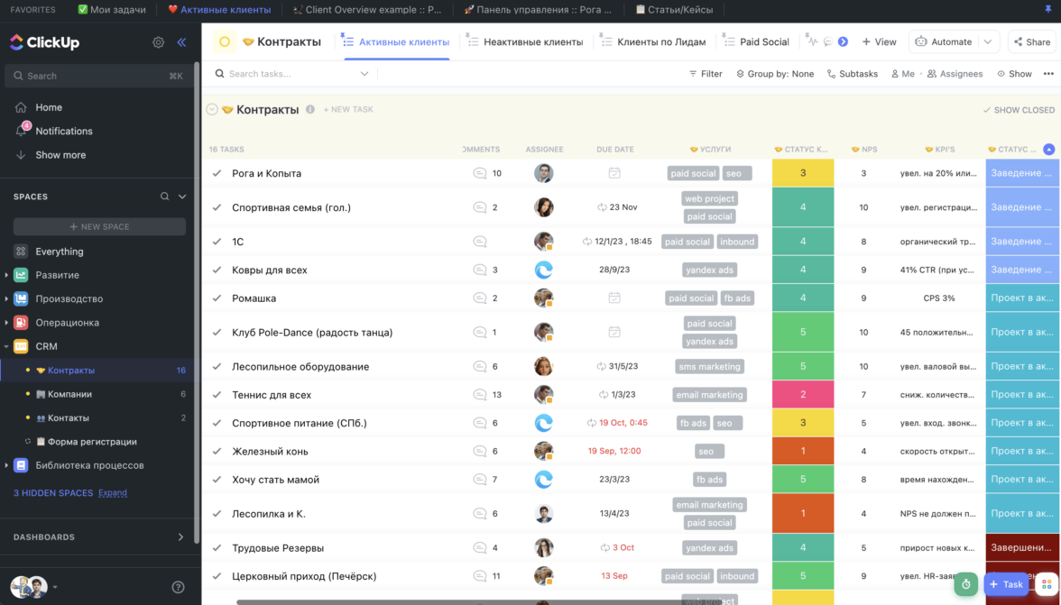Image resolution: width=1061 pixels, height=605 pixels.
Task: Click the Share button
Action: click(x=1030, y=41)
